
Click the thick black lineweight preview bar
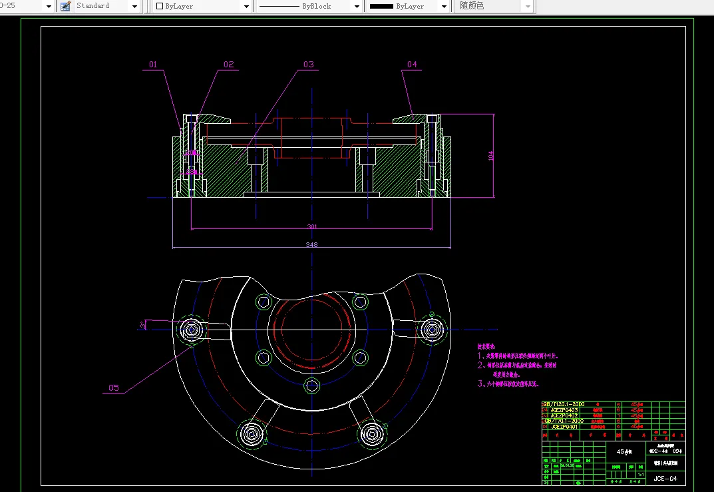[x=381, y=7]
